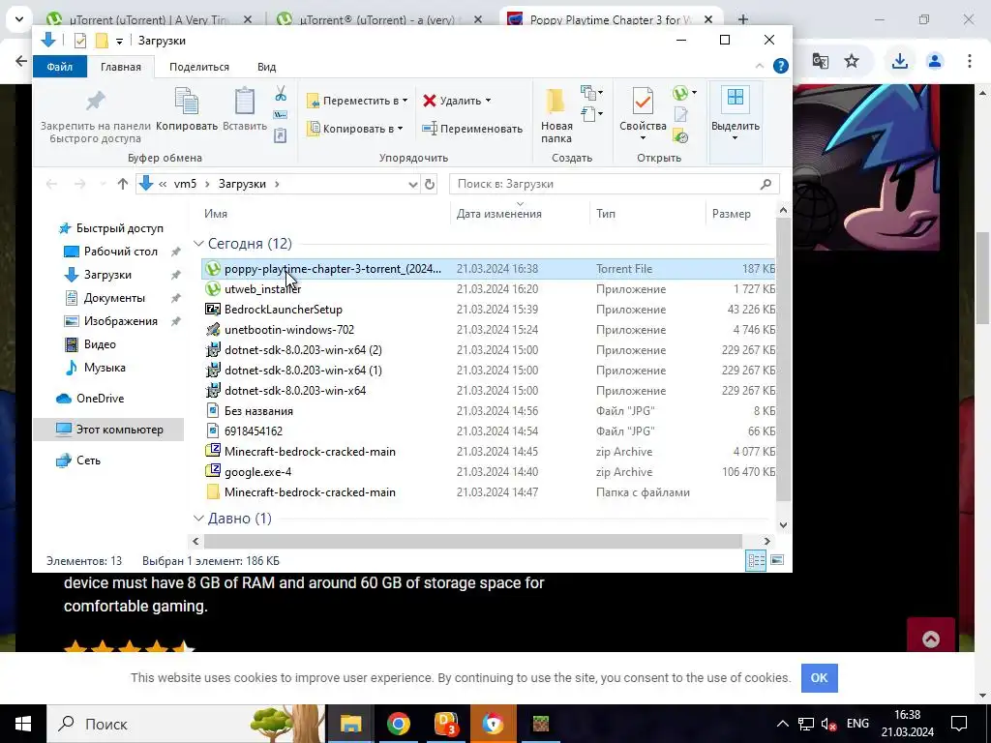This screenshot has height=743, width=991.
Task: Collapse the ribbon with chevron arrow
Action: click(760, 66)
